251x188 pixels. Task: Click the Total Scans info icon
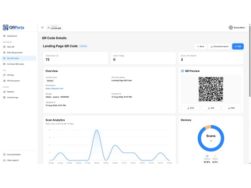pos(57,56)
